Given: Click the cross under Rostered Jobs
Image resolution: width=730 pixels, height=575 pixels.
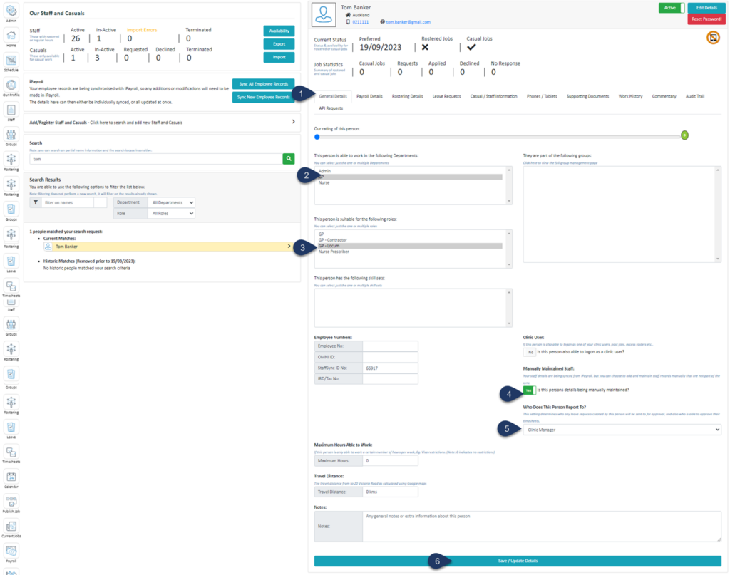Looking at the screenshot, I should 425,47.
